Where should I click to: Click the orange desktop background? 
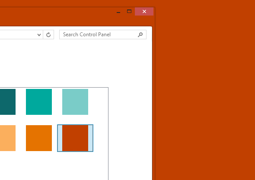(205, 91)
